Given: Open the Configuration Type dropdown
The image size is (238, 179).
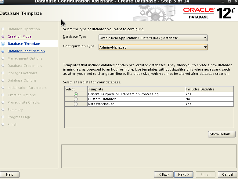Looking at the screenshot, I should point(153,47).
